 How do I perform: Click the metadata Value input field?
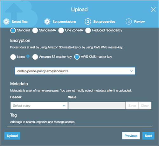97,106
